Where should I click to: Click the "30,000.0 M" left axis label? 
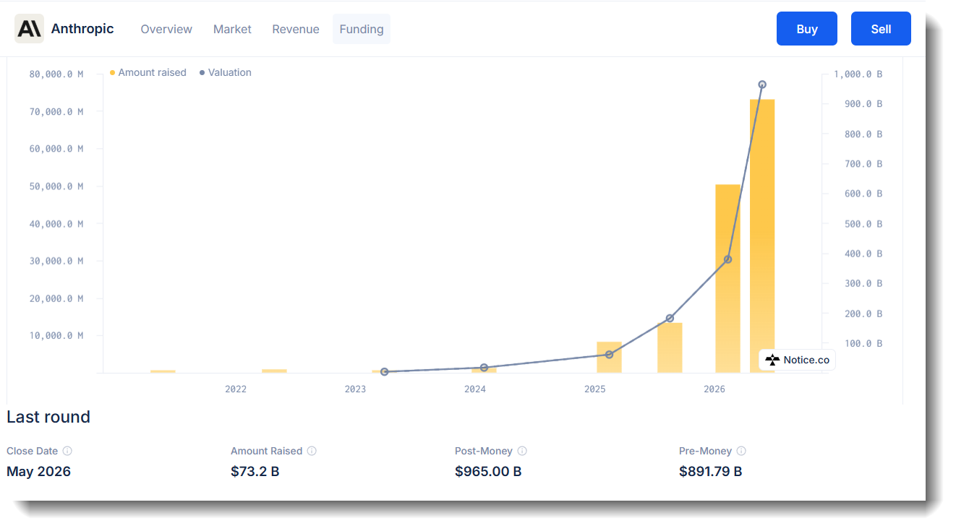click(x=56, y=261)
